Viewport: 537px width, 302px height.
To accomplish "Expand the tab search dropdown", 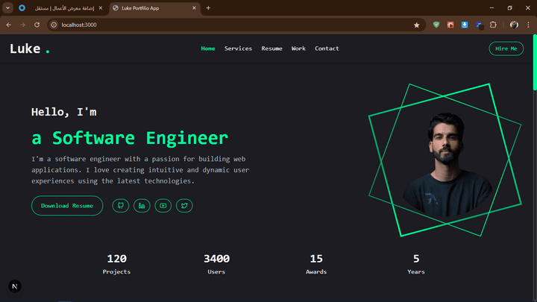I will [x=7, y=8].
